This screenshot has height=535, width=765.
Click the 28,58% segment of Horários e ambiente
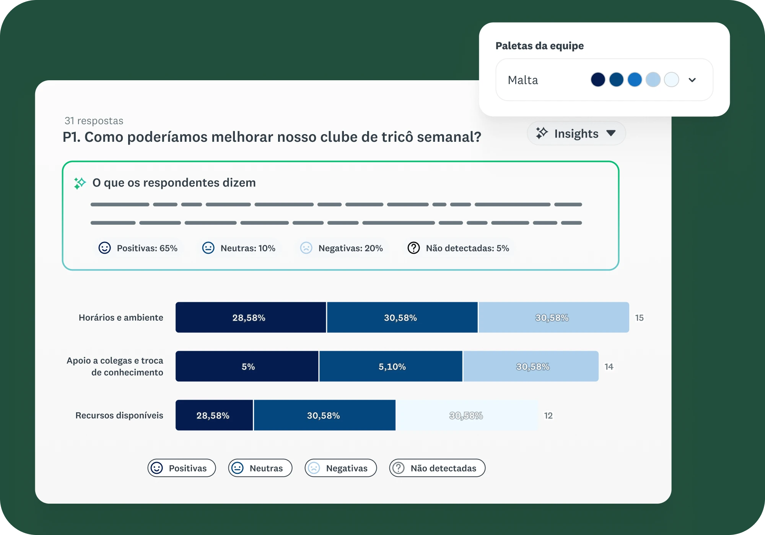click(x=251, y=318)
